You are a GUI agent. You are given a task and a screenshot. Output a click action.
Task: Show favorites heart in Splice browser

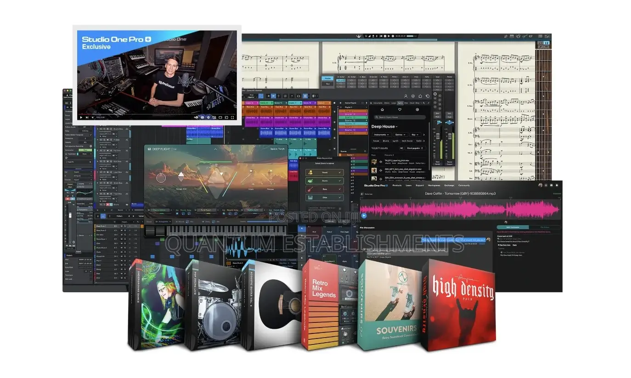tap(400, 109)
